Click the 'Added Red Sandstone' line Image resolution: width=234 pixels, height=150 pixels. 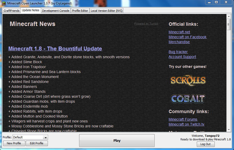click(29, 82)
